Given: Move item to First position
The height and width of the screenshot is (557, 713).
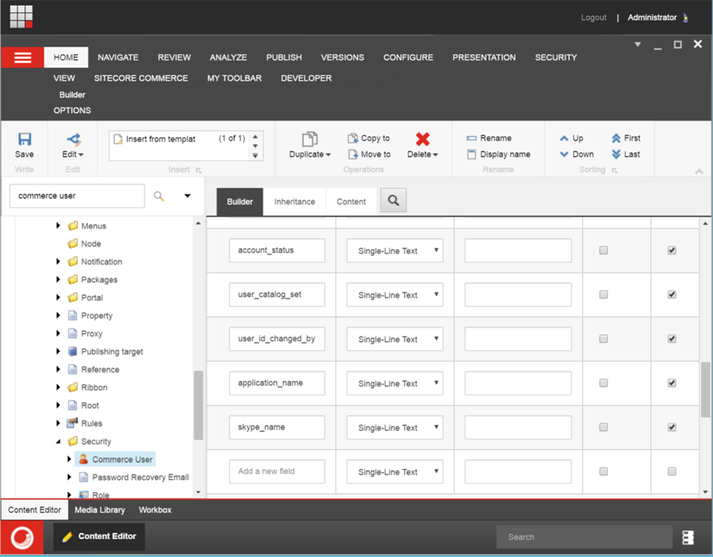Looking at the screenshot, I should coord(625,138).
